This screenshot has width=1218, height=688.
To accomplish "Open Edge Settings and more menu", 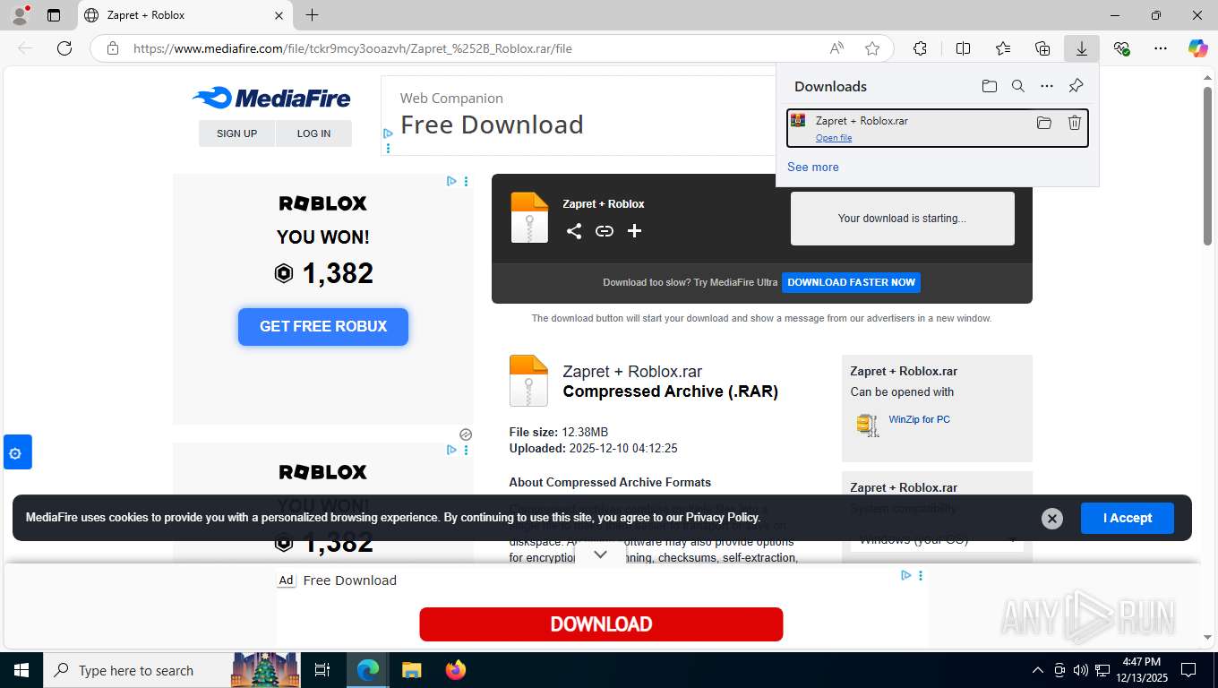I will (x=1161, y=48).
